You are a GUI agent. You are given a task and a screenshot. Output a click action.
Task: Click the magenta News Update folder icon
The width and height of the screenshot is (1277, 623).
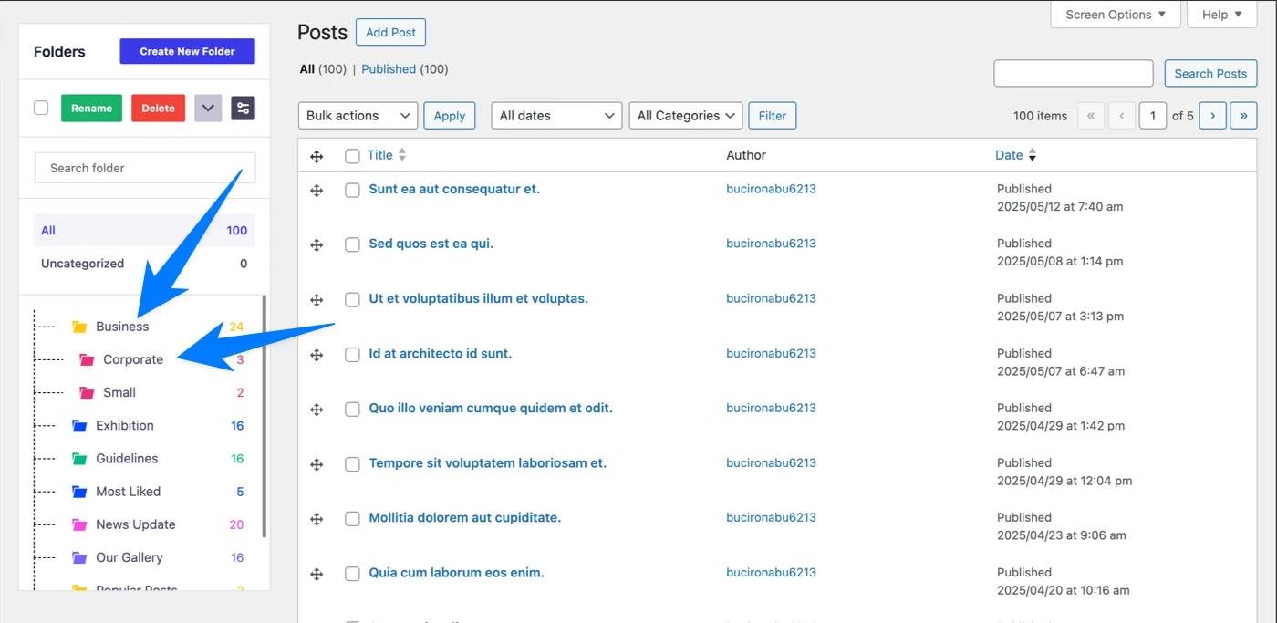[x=79, y=524]
